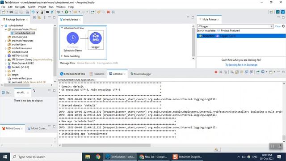
Task: Open the Run menu
Action: pos(51,7)
